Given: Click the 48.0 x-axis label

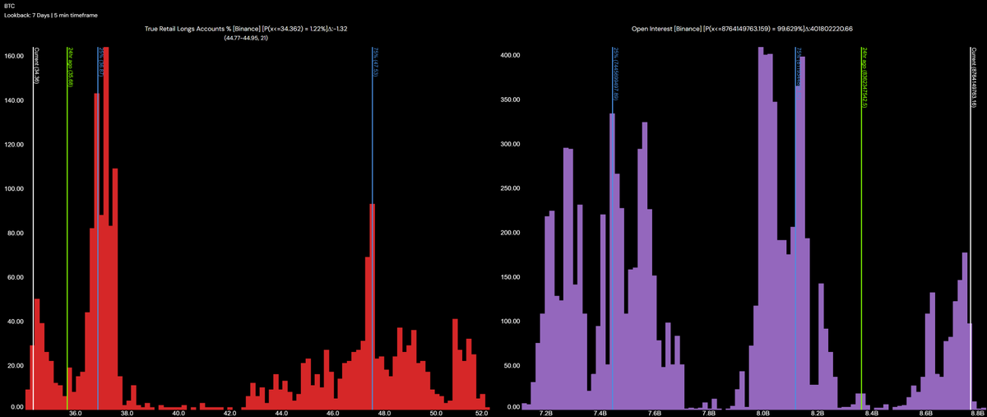Looking at the screenshot, I should 384,414.
